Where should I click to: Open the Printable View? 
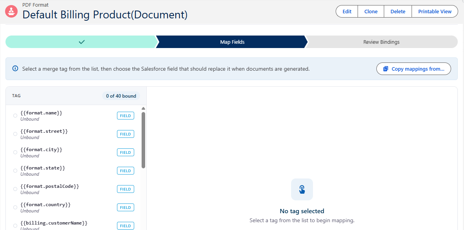pos(435,11)
